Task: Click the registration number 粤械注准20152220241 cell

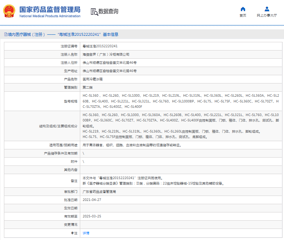Action: tap(100, 46)
